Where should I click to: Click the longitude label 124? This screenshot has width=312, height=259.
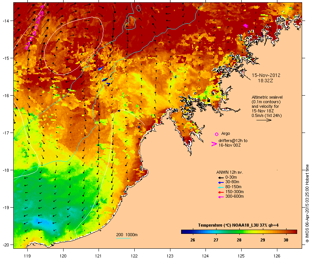(x=205, y=256)
